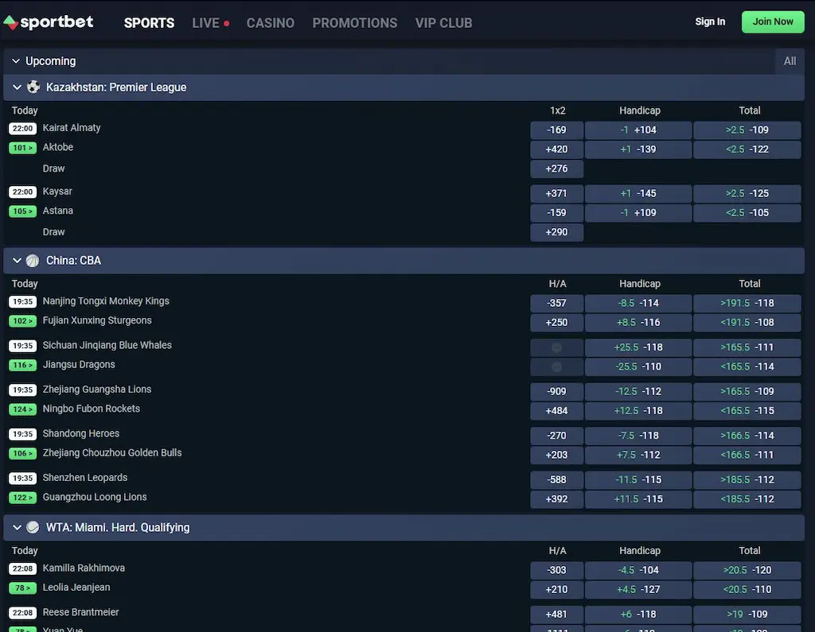The height and width of the screenshot is (632, 815).
Task: Pick Kairat Almaty to win at -169
Action: [x=556, y=130]
